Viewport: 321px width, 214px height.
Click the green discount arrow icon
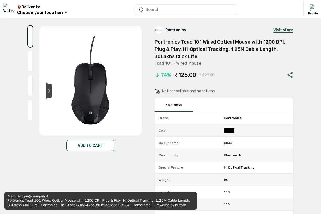point(157,75)
